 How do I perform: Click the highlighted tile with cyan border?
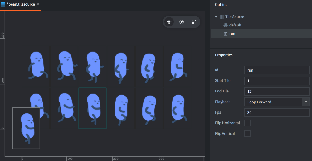92,108
